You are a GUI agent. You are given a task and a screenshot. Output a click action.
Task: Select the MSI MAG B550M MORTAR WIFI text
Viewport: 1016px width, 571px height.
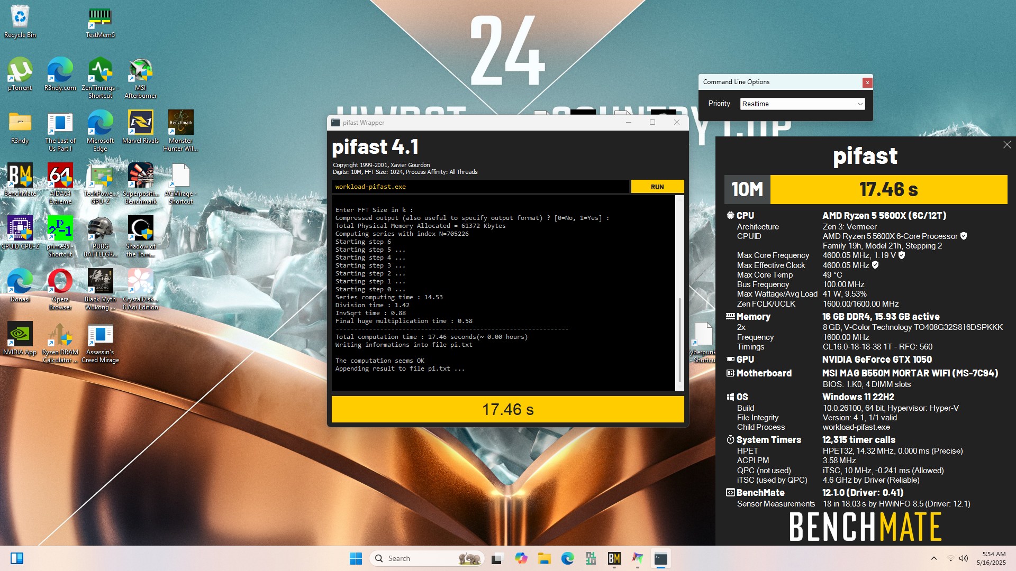(910, 373)
